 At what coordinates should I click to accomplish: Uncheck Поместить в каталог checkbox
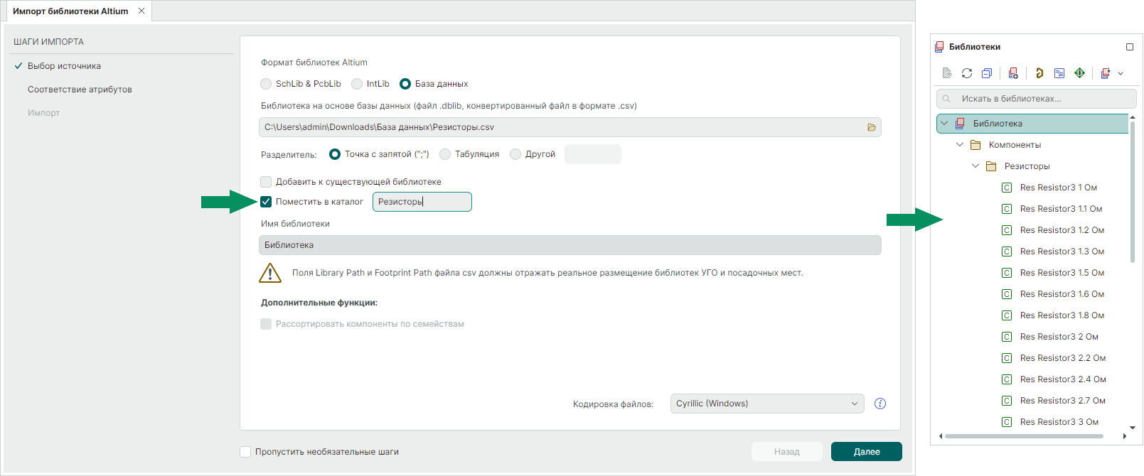[266, 202]
